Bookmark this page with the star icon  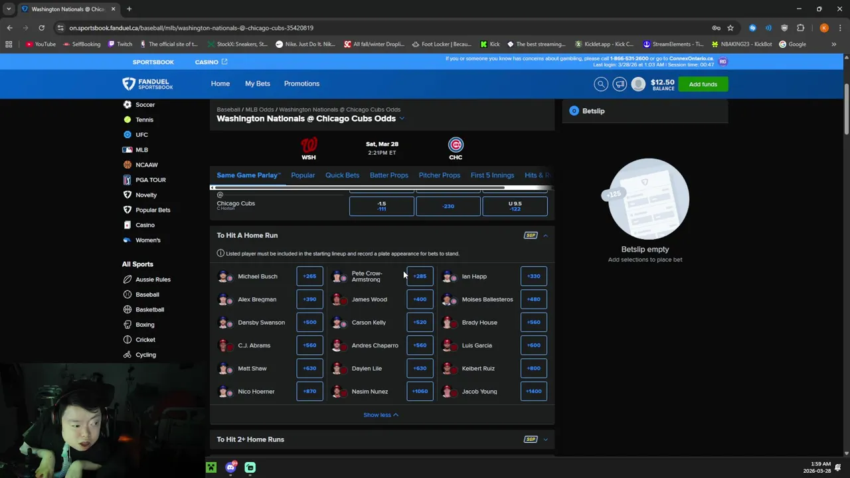(730, 28)
